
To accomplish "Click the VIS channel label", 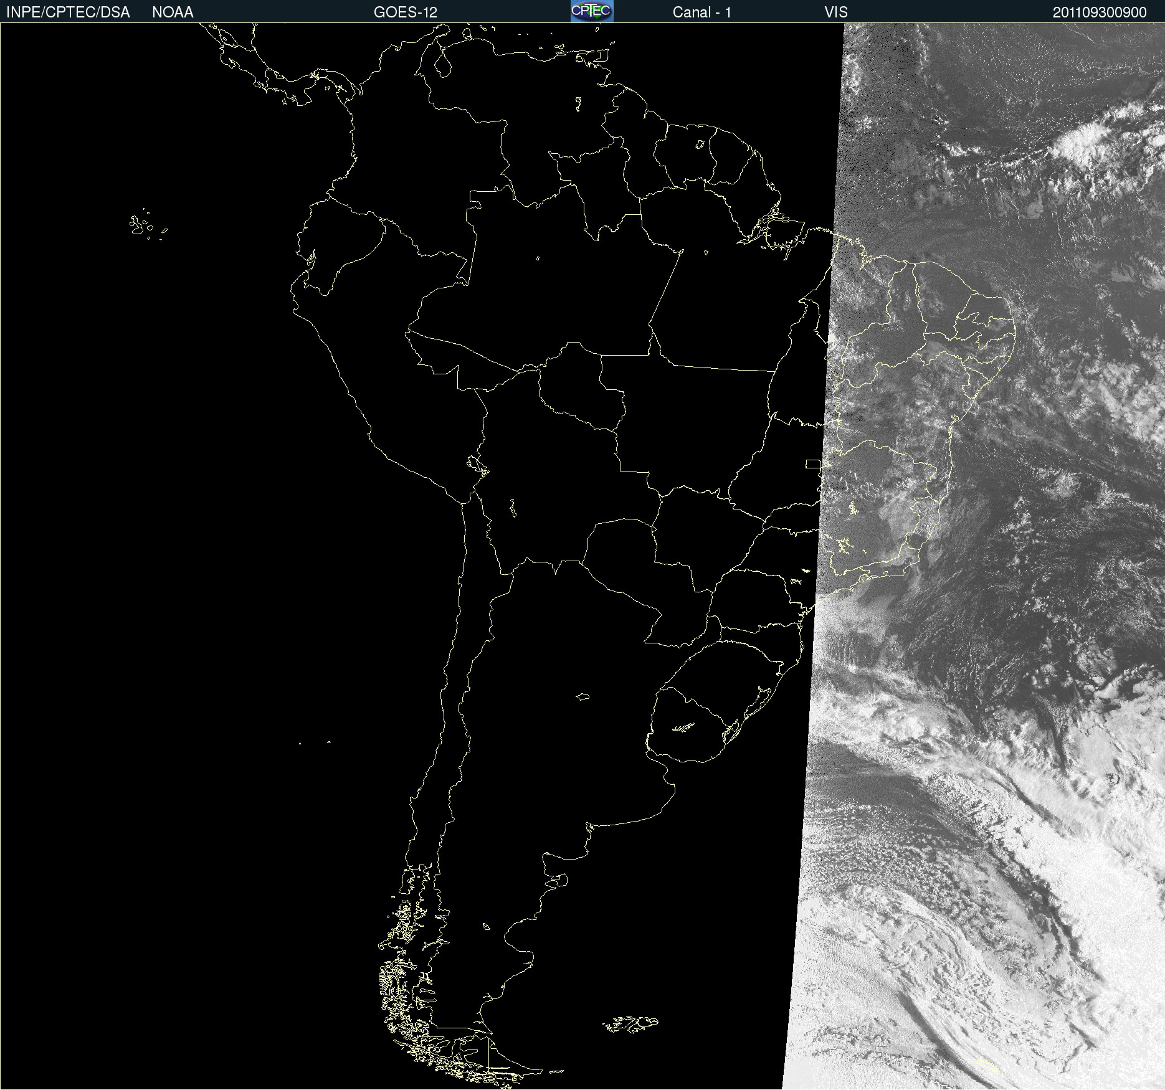I will (x=836, y=12).
